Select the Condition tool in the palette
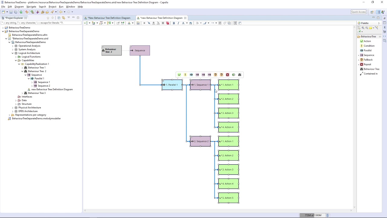Viewport: 387px width, 218px height. [x=367, y=46]
